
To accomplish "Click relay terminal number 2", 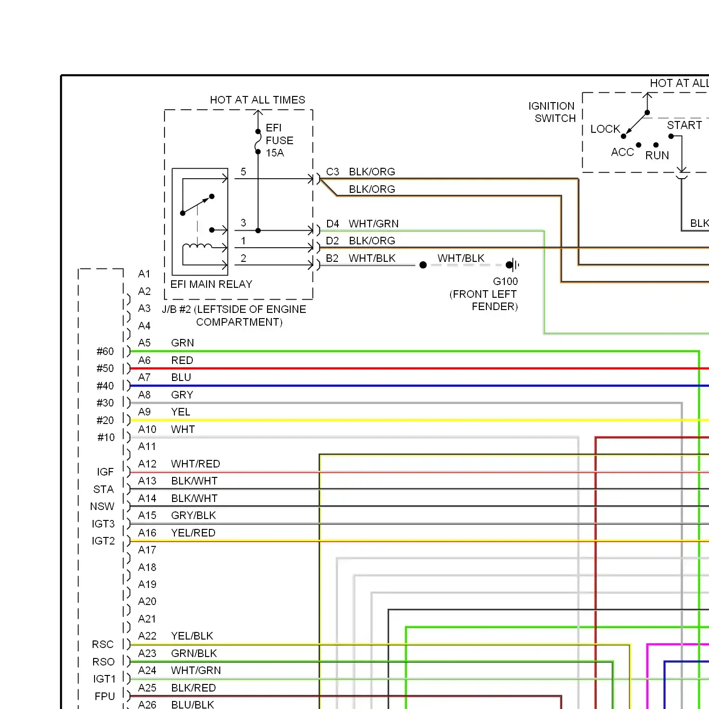I will [243, 258].
